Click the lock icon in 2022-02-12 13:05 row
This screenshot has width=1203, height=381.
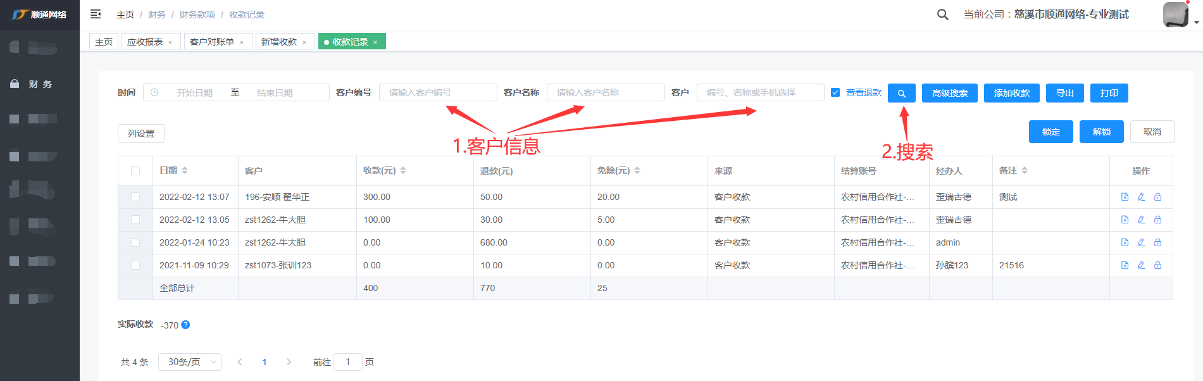click(1157, 220)
